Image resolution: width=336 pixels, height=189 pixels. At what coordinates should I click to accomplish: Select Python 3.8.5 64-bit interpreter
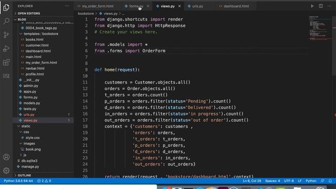(18, 181)
